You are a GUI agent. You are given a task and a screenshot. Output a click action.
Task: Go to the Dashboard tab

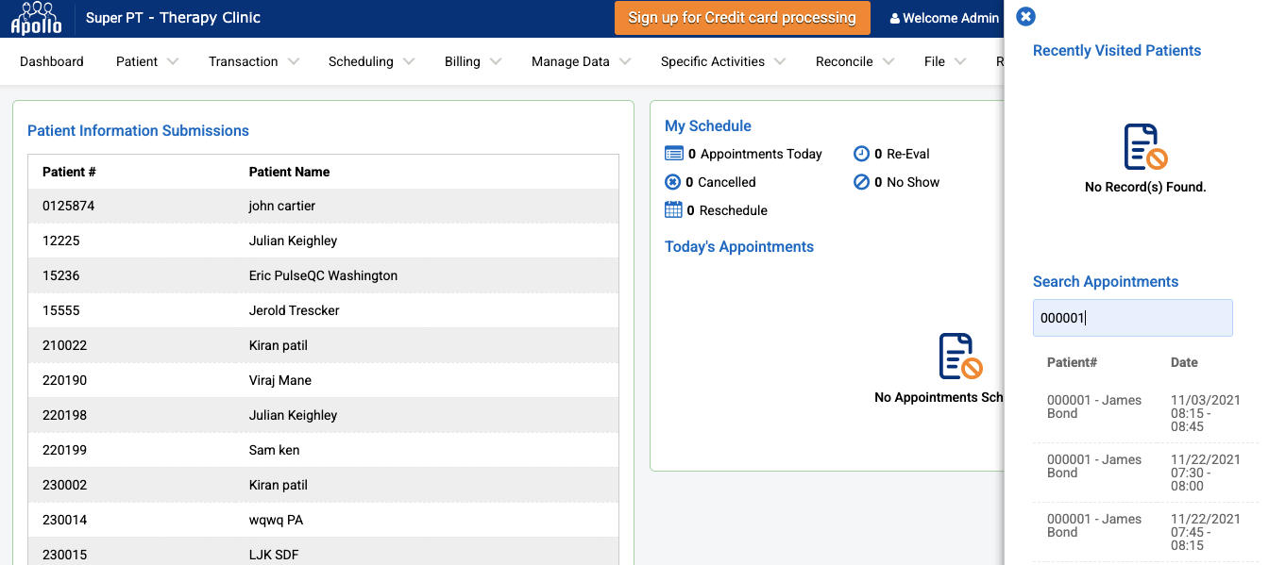[52, 61]
